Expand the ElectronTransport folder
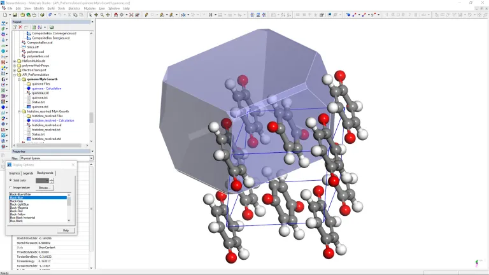This screenshot has width=489, height=275. point(15,70)
